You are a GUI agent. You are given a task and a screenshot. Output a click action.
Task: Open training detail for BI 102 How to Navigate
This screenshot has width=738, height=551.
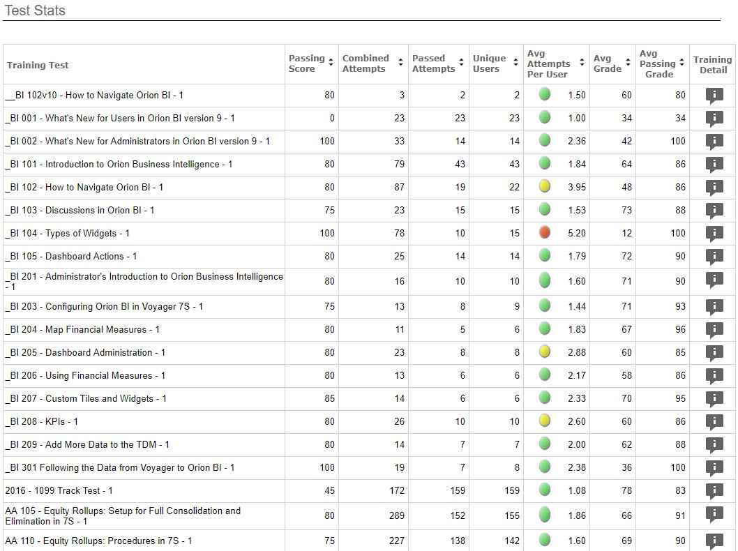pos(714,188)
